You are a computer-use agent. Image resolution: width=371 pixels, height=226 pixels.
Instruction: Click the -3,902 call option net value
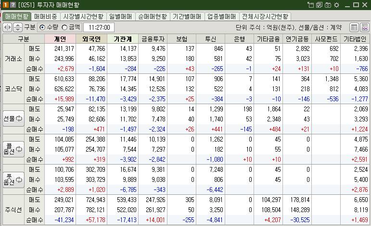point(128,159)
